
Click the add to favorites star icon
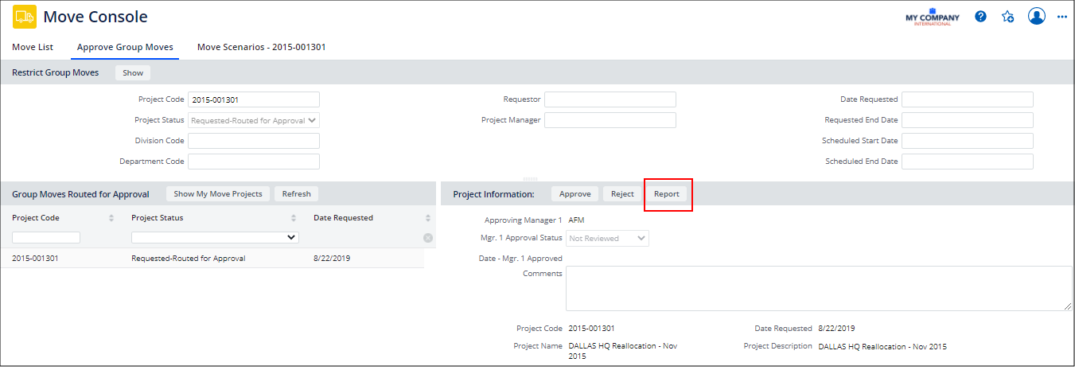point(1008,16)
